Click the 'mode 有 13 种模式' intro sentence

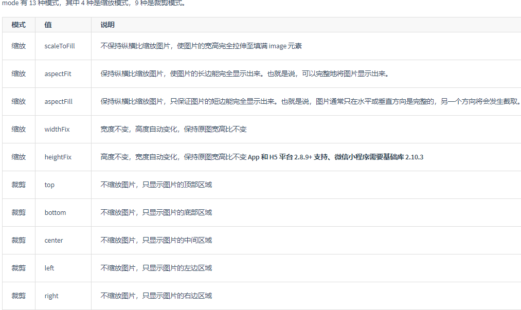click(94, 4)
